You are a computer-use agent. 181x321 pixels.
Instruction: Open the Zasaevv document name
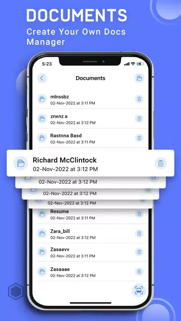[x=60, y=250]
